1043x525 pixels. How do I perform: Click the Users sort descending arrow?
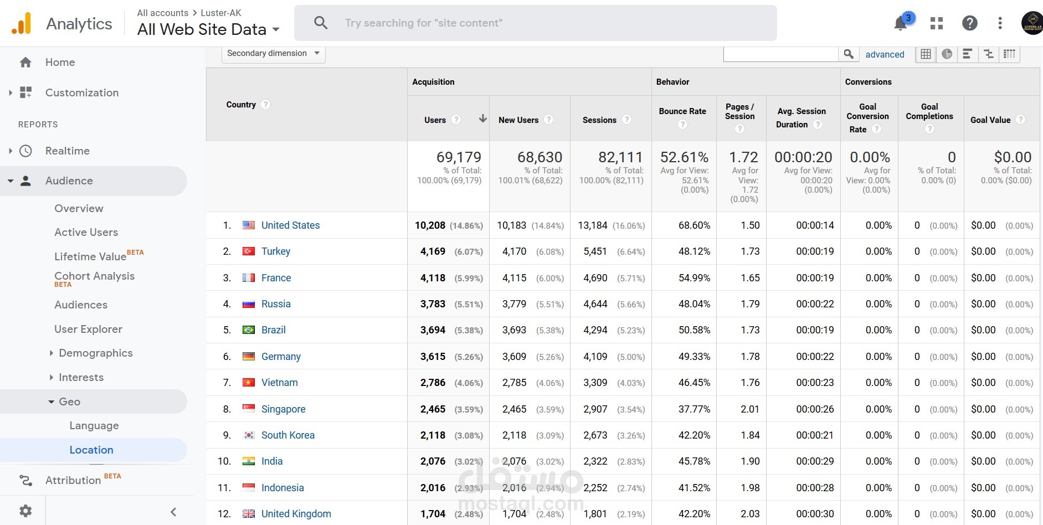pos(482,119)
